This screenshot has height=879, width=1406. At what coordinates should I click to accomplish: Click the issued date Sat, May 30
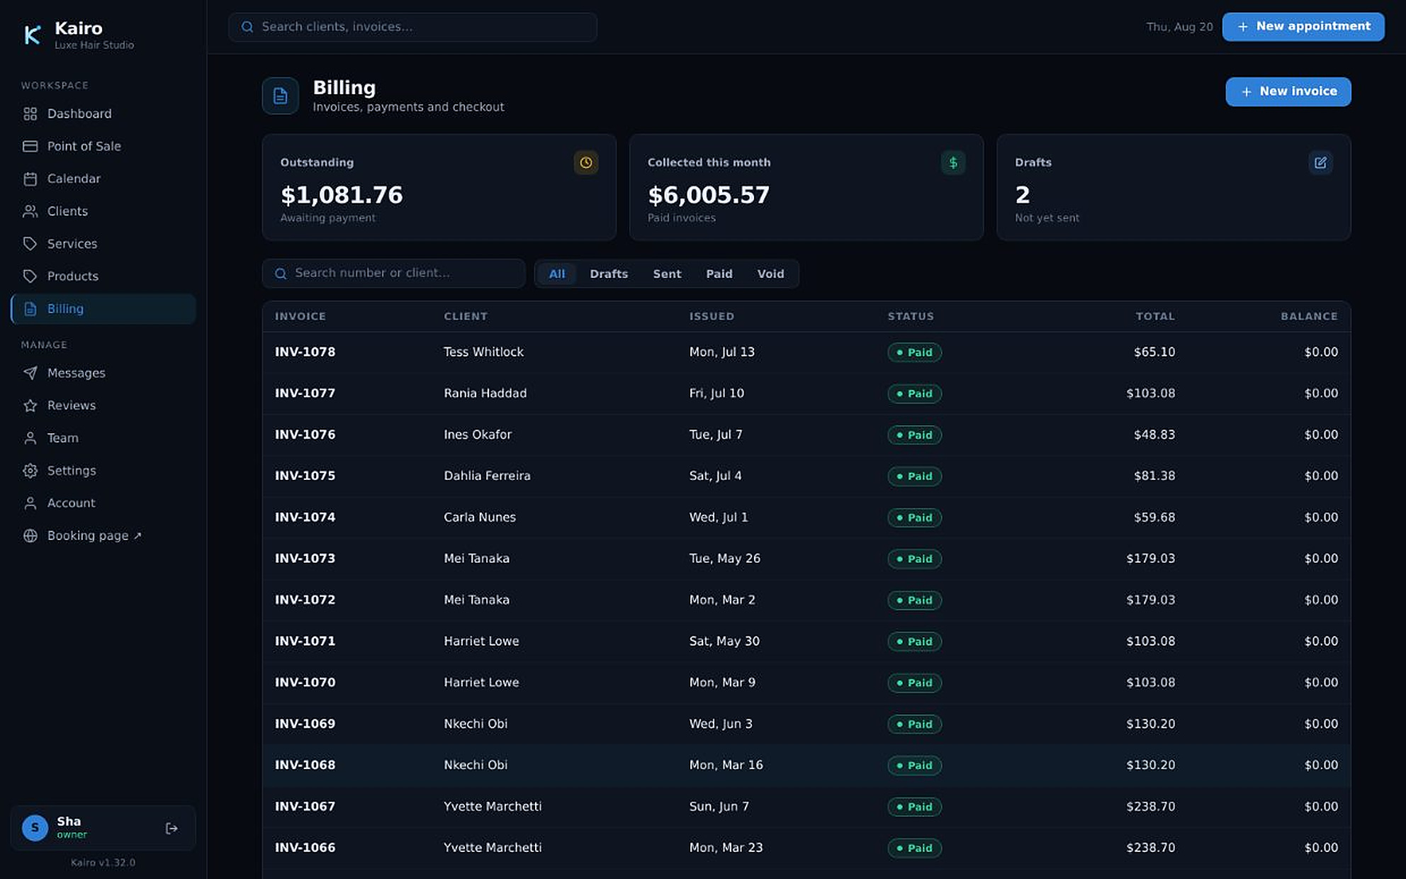click(x=724, y=641)
